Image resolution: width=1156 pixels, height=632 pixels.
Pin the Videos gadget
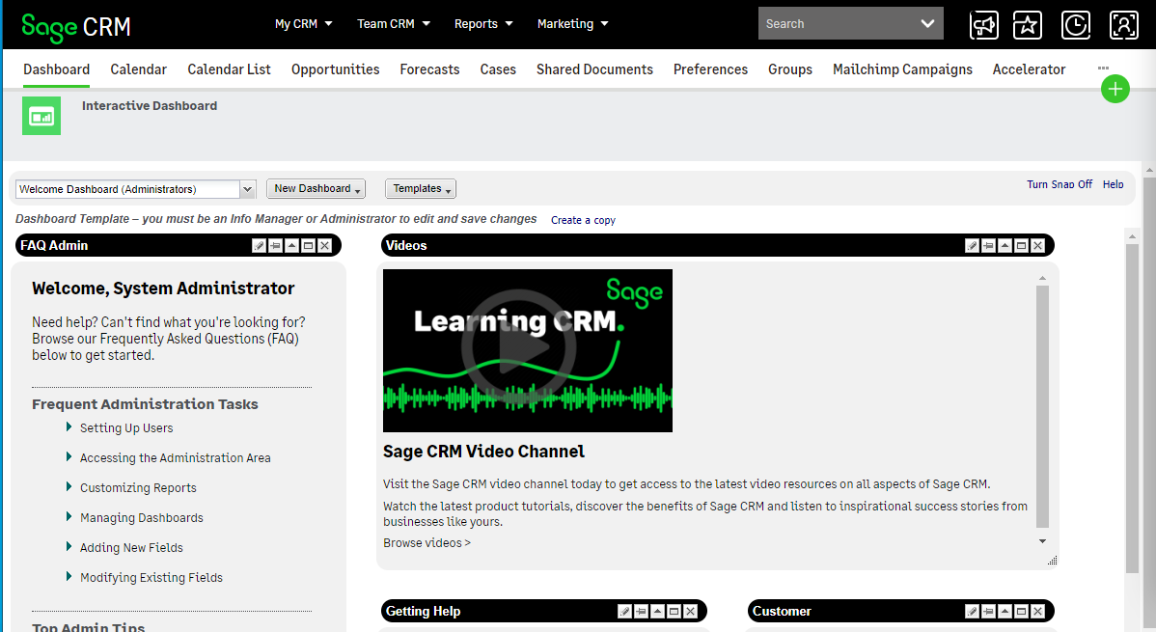click(988, 246)
